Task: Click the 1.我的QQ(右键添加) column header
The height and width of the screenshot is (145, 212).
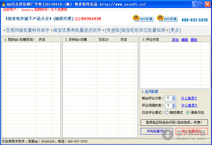Action: pos(19,40)
